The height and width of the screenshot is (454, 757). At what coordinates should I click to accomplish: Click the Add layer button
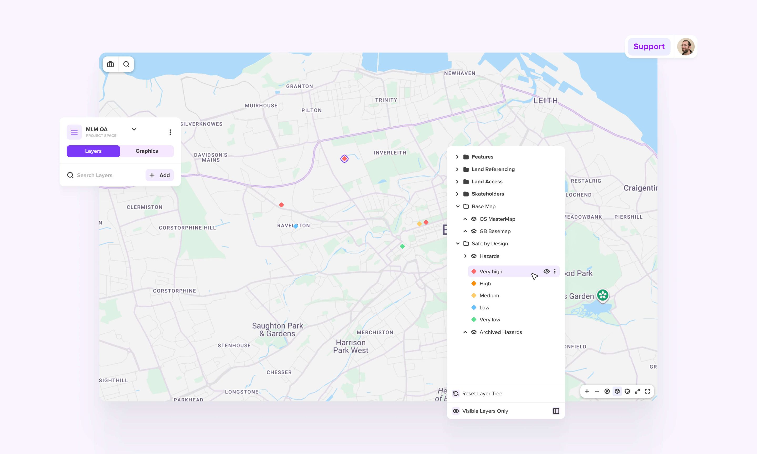point(159,175)
